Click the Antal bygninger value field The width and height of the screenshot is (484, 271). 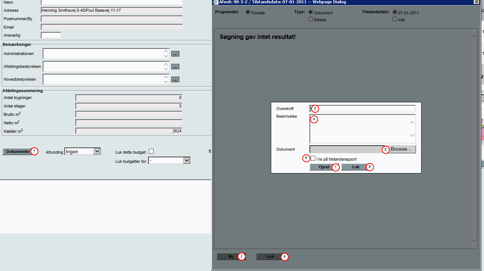coord(129,98)
